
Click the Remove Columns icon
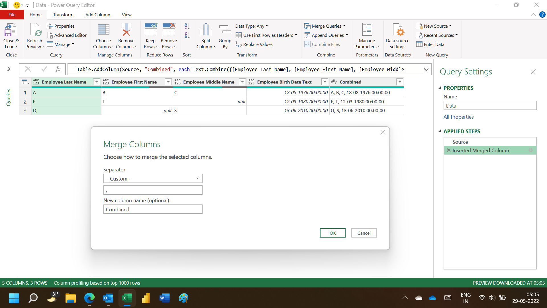(x=126, y=30)
